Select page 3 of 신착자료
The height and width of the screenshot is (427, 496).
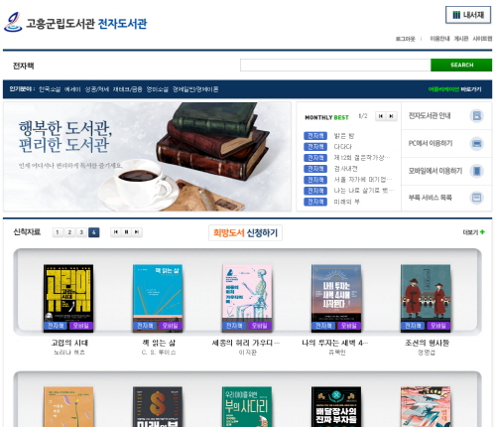81,232
